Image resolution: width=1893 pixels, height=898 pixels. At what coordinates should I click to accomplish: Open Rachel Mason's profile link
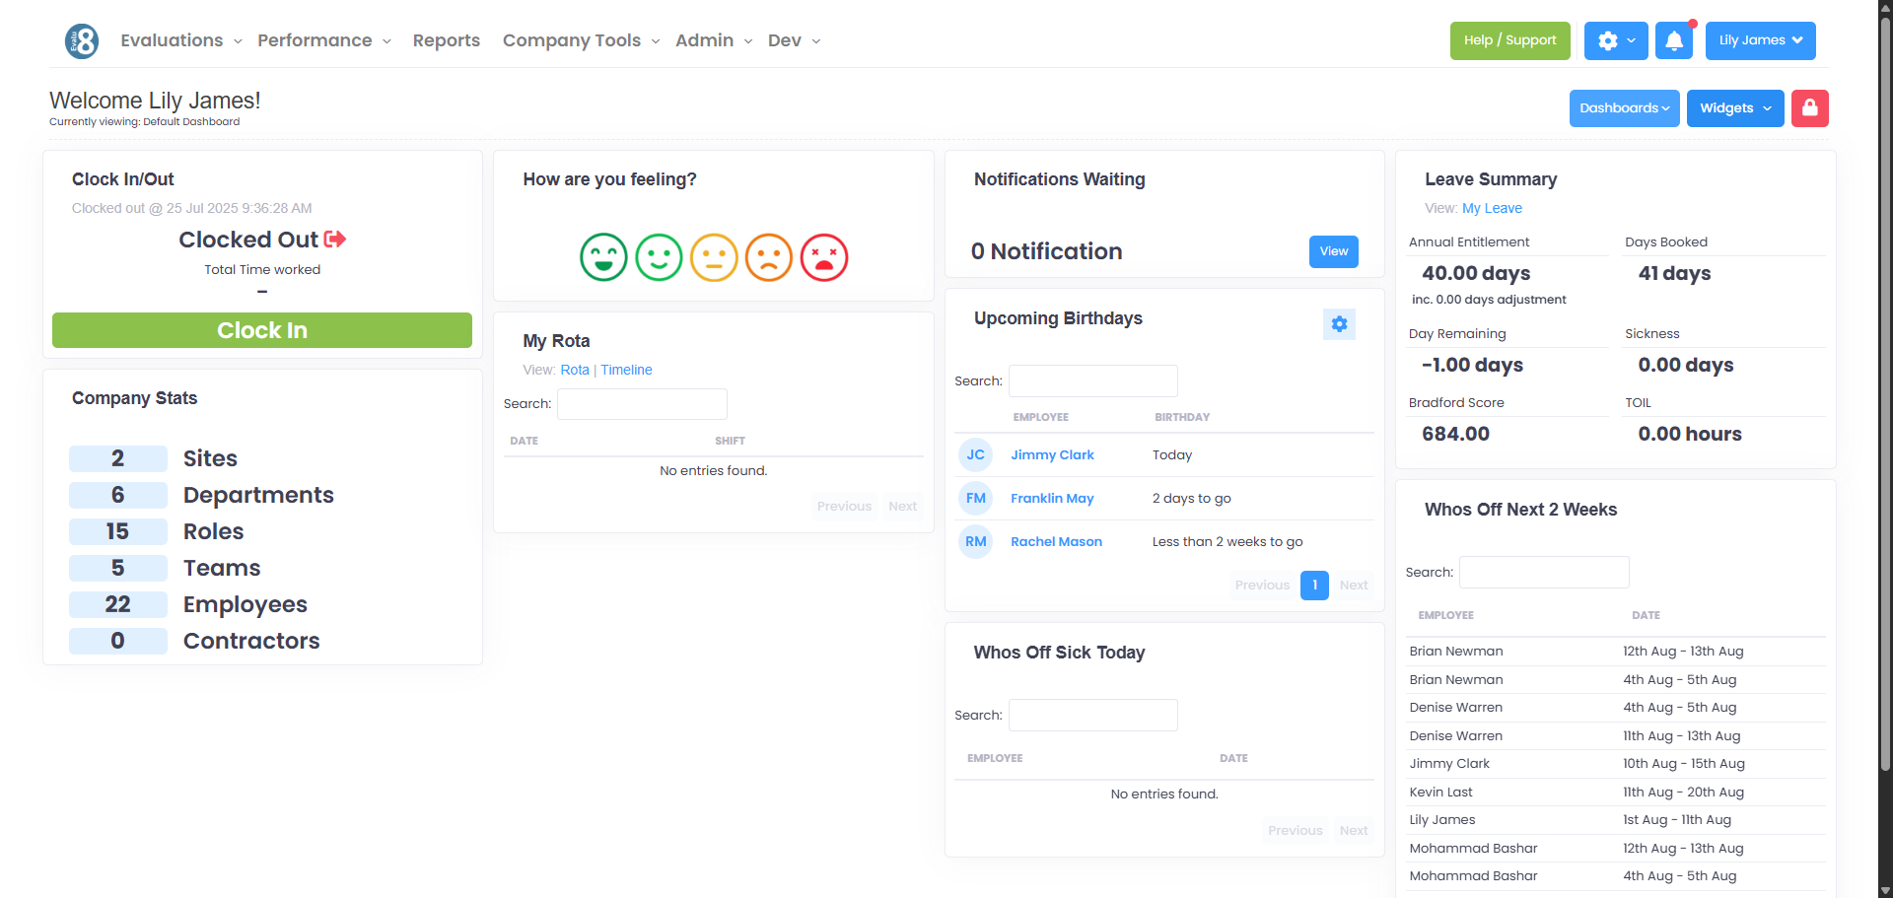coord(1056,541)
